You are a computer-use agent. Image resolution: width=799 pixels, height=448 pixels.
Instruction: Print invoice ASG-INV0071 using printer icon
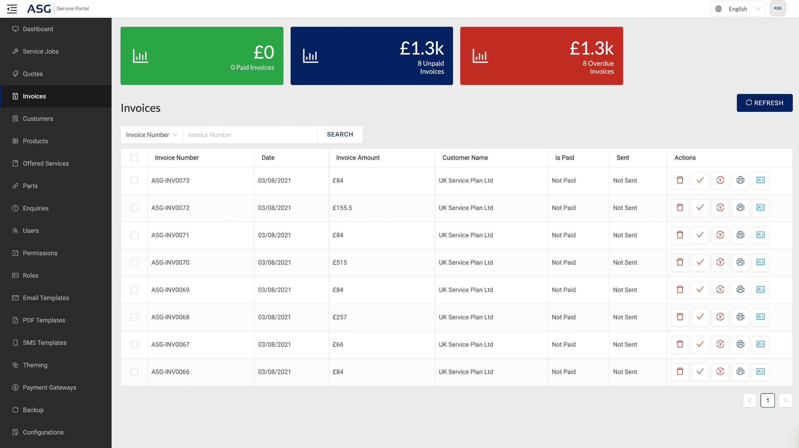(x=740, y=235)
